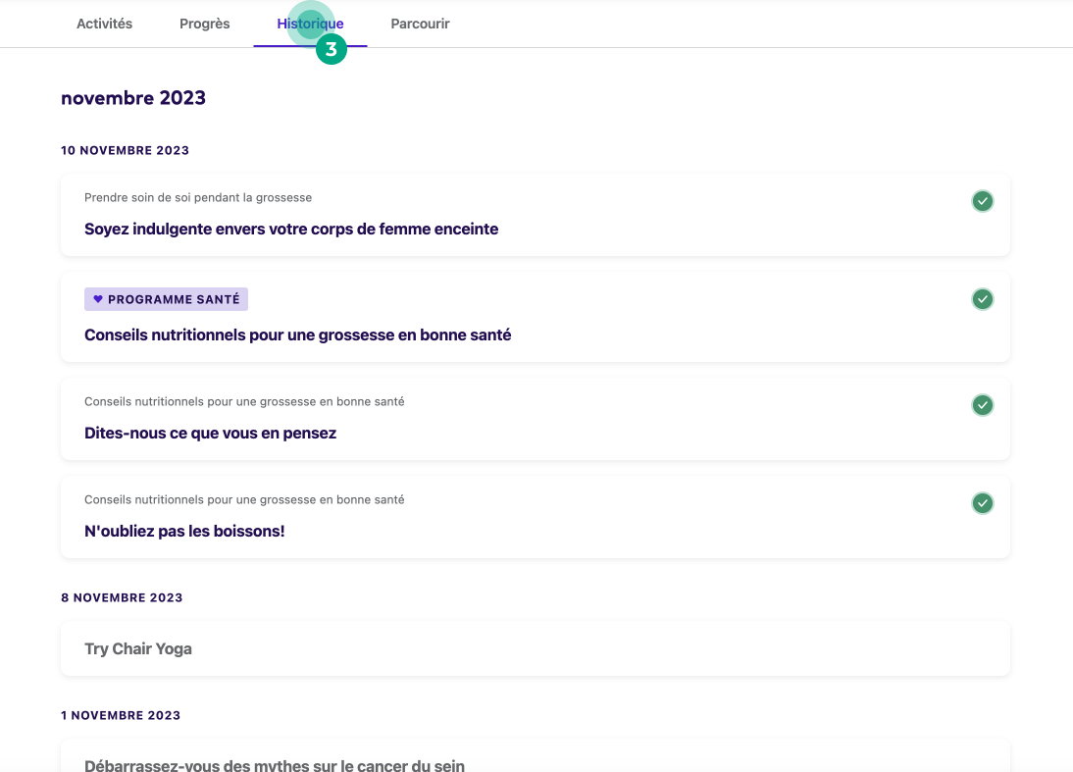This screenshot has height=772, width=1073.
Task: Click the highlighted circle above the Historique tab
Action: 310,21
